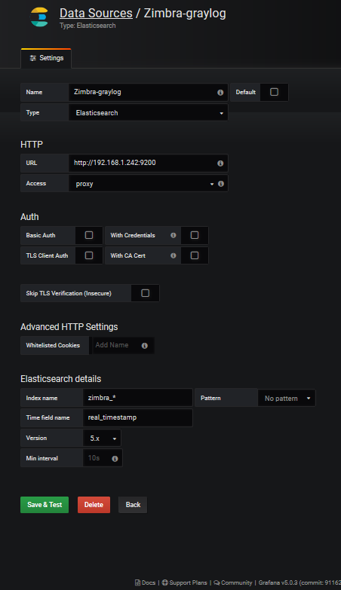
Task: Click the HTTP section heading
Action: (x=32, y=145)
